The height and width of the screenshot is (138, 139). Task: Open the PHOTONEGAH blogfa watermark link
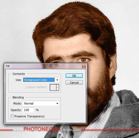(47, 129)
